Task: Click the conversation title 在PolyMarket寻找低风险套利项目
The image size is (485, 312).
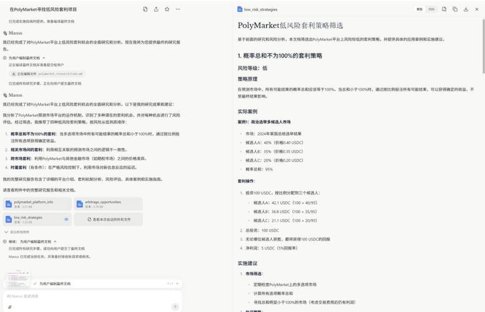Action: (43, 9)
